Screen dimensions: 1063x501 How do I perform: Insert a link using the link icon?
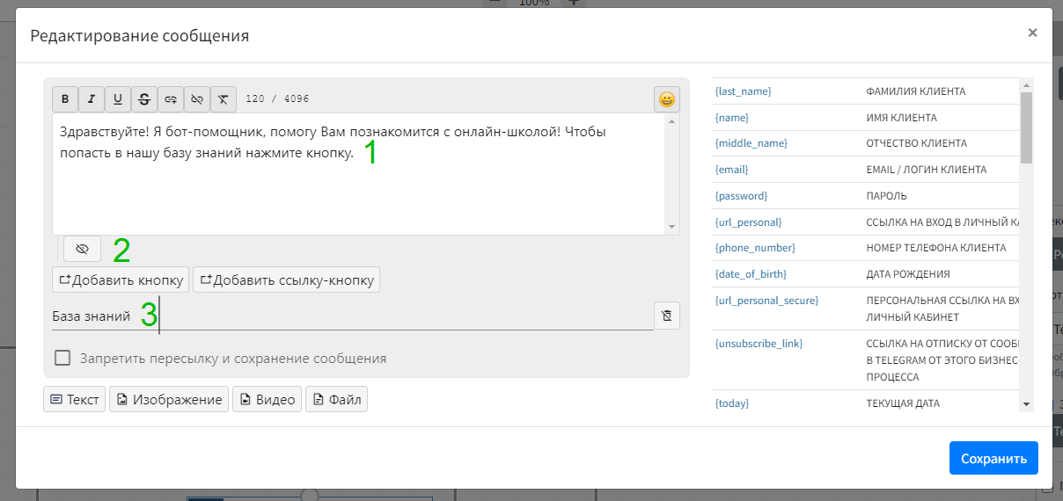pos(171,99)
